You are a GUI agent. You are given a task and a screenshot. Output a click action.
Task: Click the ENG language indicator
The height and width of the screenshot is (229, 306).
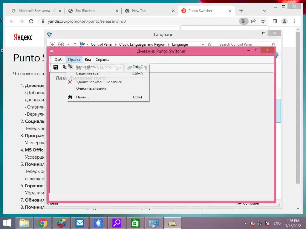277,223
